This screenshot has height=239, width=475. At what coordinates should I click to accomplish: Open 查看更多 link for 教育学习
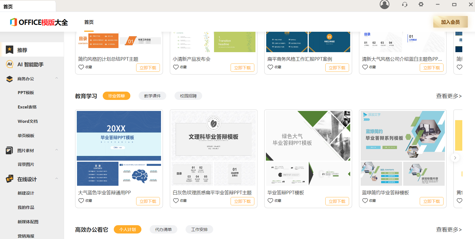[x=449, y=96]
